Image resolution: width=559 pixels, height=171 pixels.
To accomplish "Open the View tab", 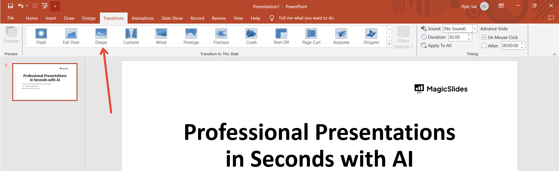I will coord(238,18).
